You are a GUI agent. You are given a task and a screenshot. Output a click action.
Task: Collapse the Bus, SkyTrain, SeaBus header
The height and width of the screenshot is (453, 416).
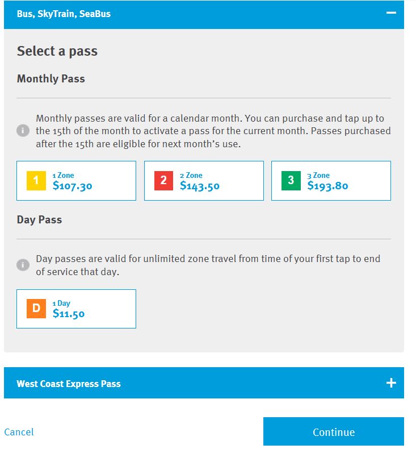(64, 14)
